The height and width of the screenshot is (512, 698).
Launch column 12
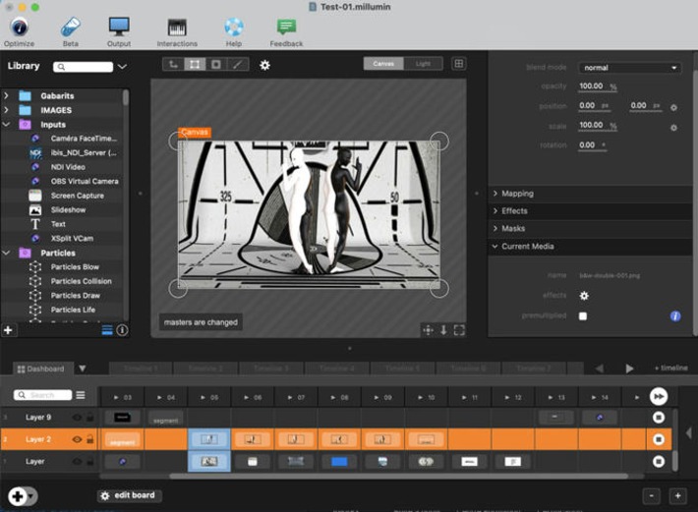513,397
